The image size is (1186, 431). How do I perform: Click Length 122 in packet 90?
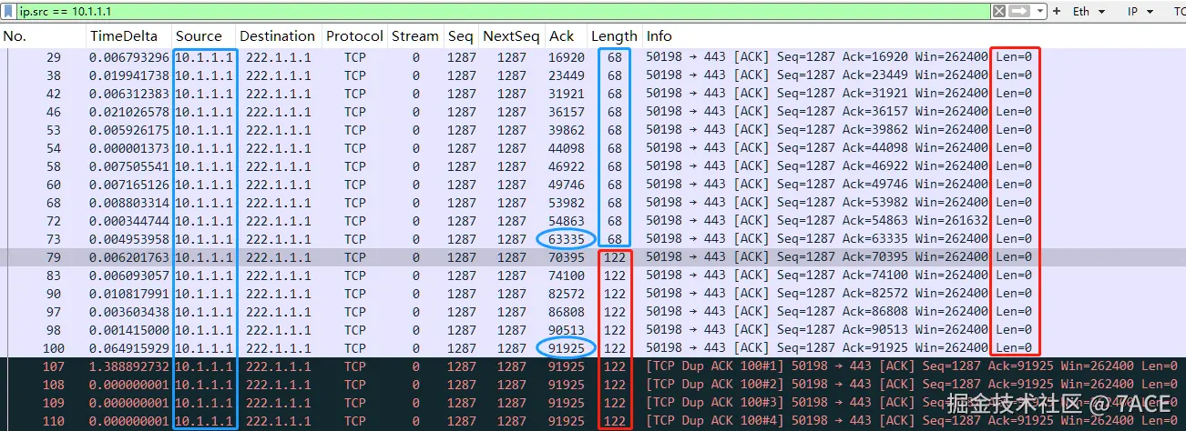[615, 293]
